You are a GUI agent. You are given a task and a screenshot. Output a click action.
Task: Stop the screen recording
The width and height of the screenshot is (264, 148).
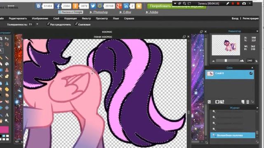coord(238,3)
